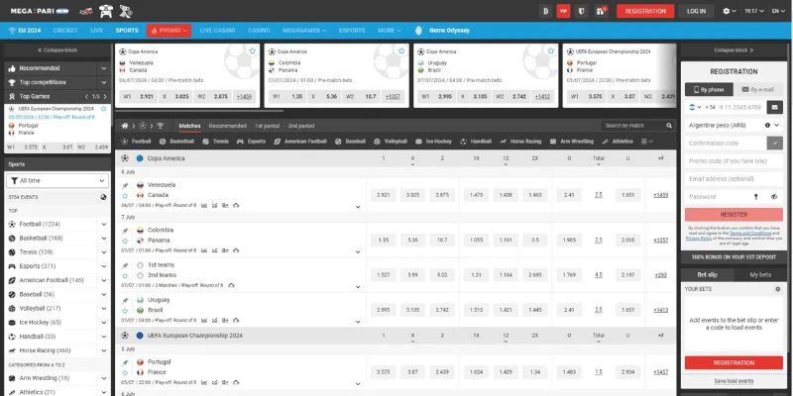Image resolution: width=793 pixels, height=396 pixels.
Task: Select Basketball in the sports icon bar
Action: (x=176, y=142)
